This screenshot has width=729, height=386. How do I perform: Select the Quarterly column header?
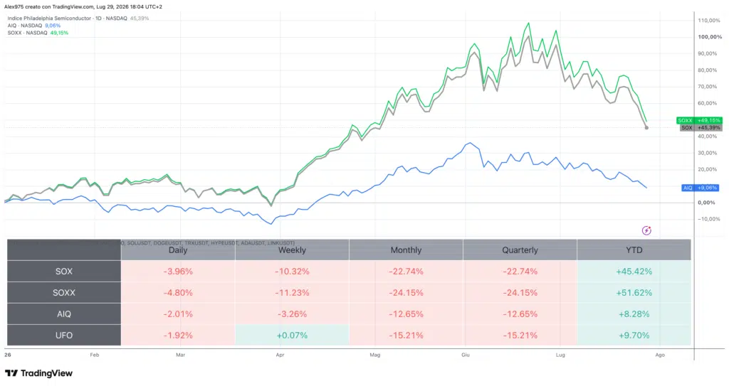click(520, 250)
